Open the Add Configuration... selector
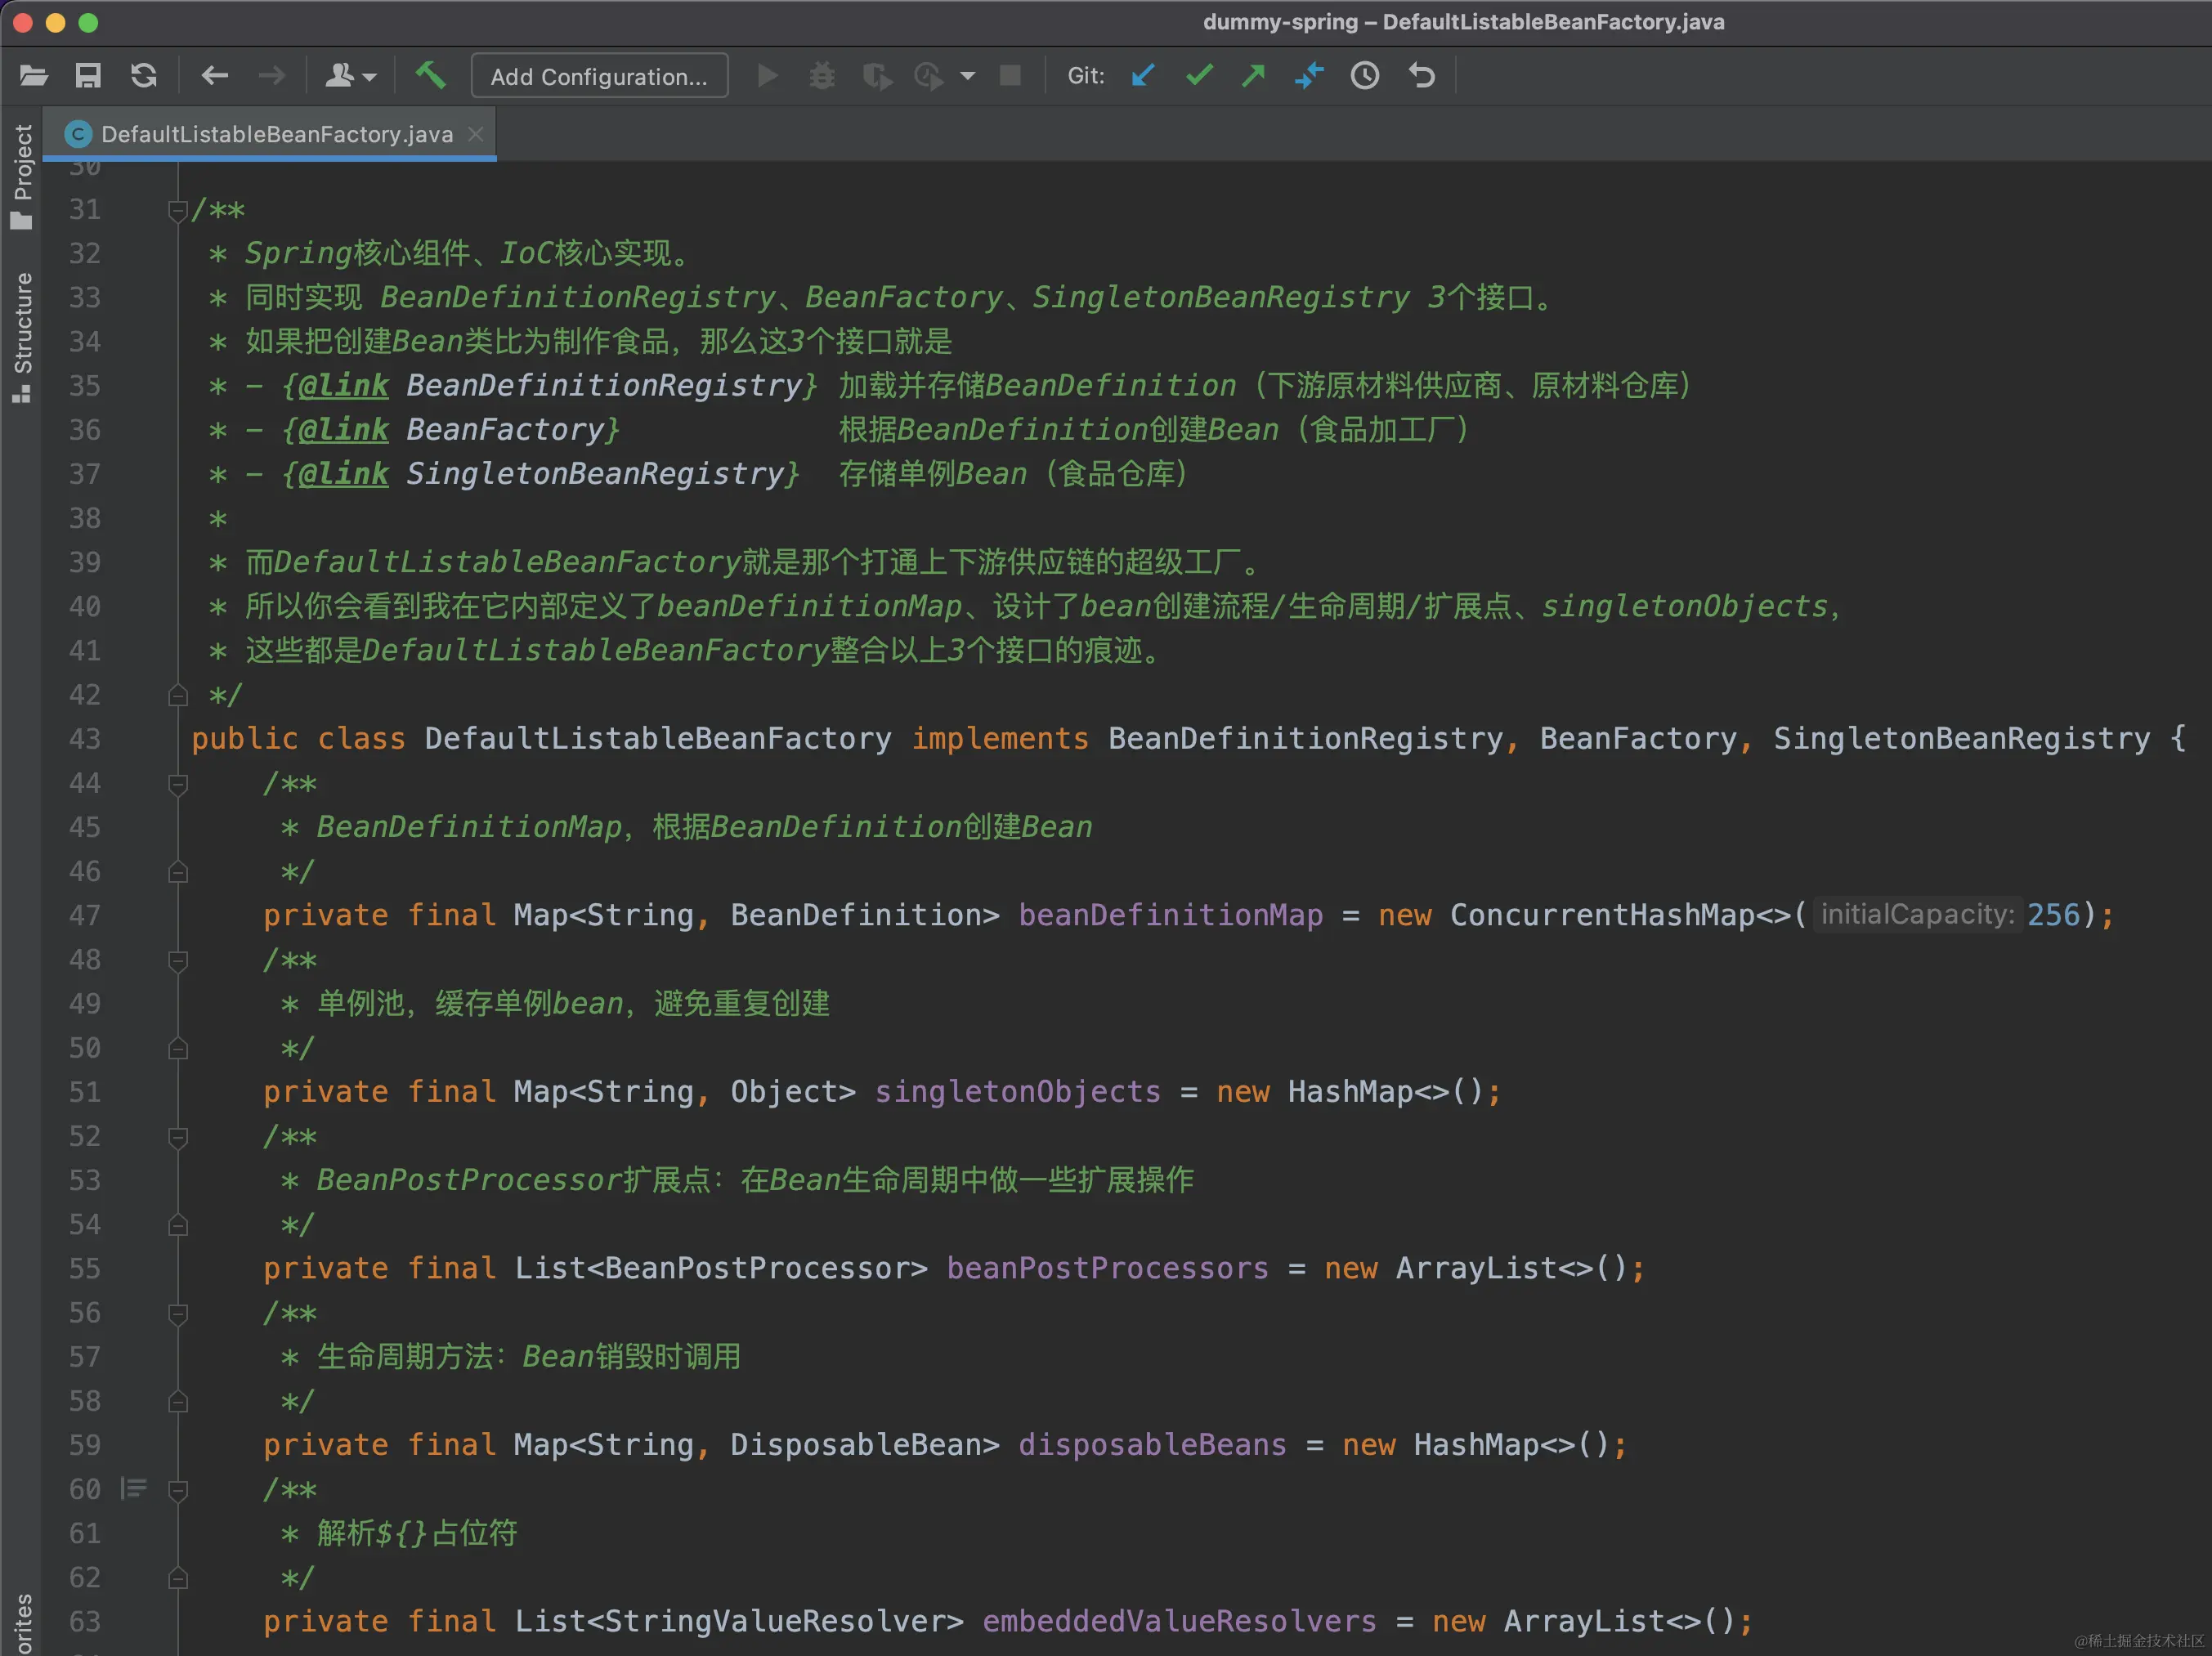The height and width of the screenshot is (1656, 2212). [599, 76]
